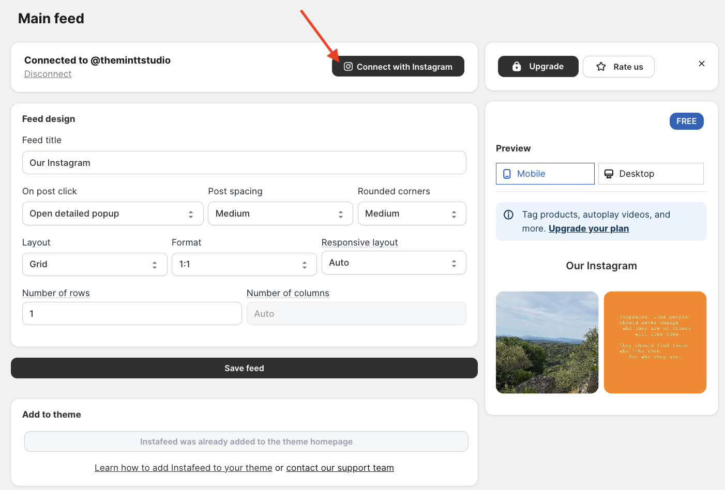
Task: Click the star icon on Rate us
Action: coord(601,67)
